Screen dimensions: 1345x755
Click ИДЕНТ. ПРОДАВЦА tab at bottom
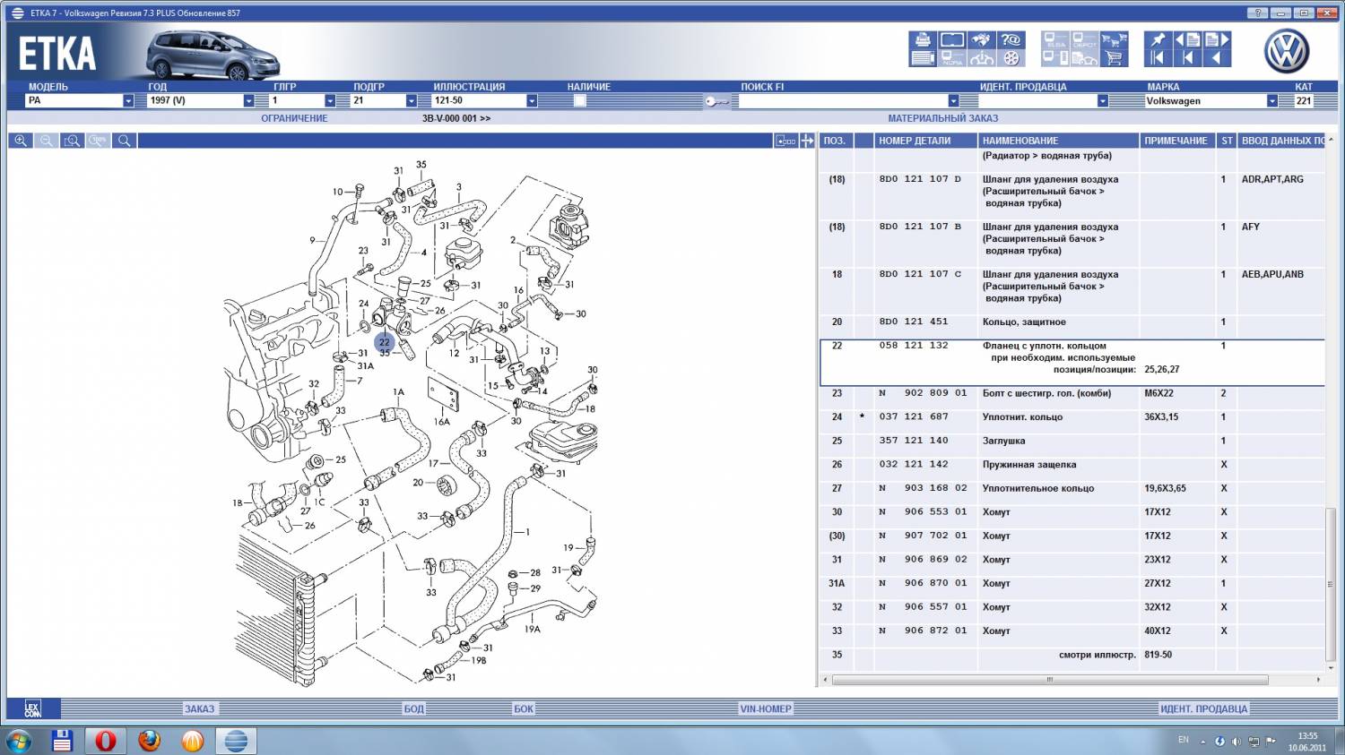coord(1203,709)
